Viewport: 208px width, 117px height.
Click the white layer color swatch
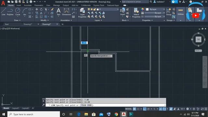(x=97, y=9)
